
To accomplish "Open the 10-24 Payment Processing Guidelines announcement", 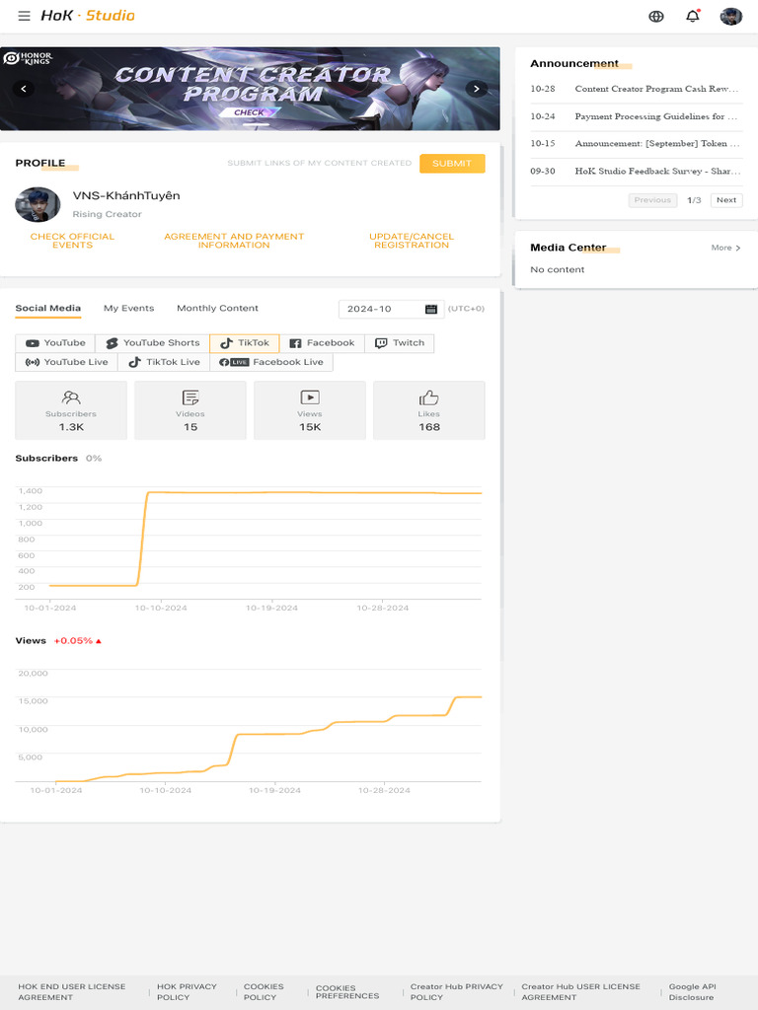I will tap(637, 116).
